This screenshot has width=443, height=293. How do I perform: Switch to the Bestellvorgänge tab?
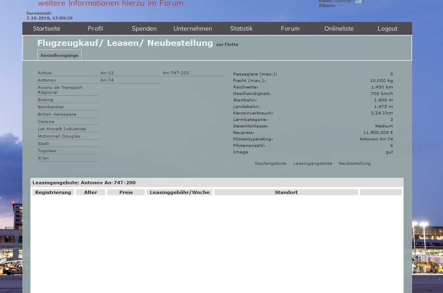[59, 55]
